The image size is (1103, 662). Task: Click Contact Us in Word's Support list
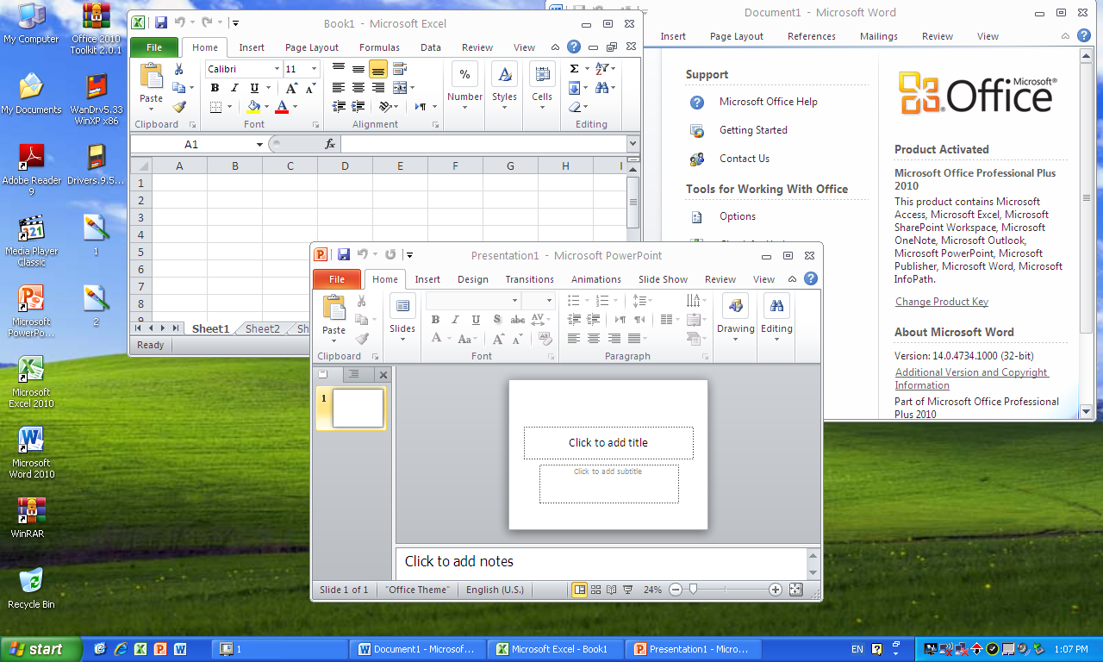(x=745, y=159)
